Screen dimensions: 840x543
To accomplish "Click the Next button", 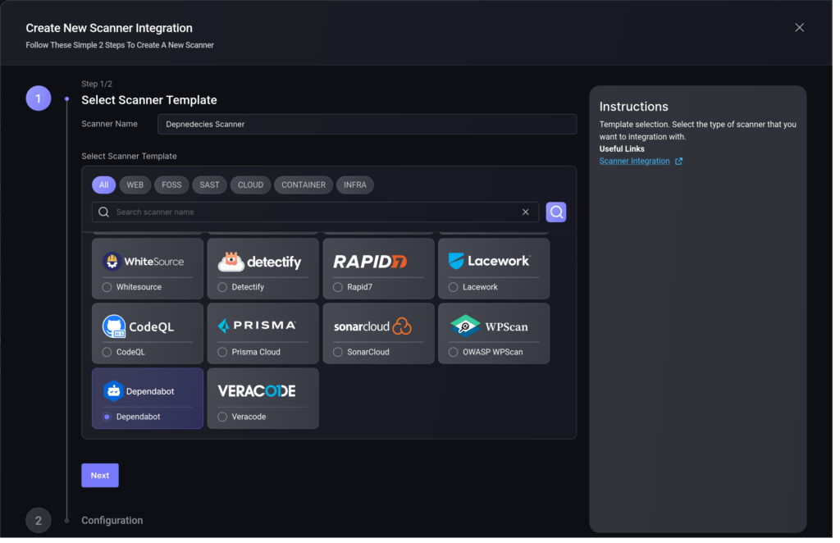I will click(x=100, y=475).
